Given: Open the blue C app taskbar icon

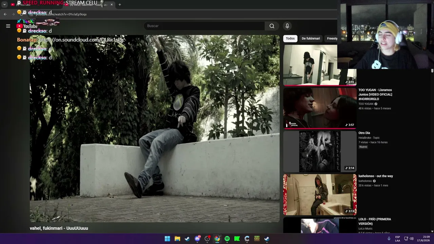Looking at the screenshot, I should [247, 239].
